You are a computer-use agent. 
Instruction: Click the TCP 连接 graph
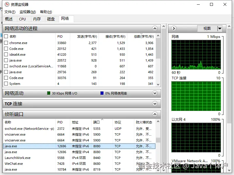point(196,96)
